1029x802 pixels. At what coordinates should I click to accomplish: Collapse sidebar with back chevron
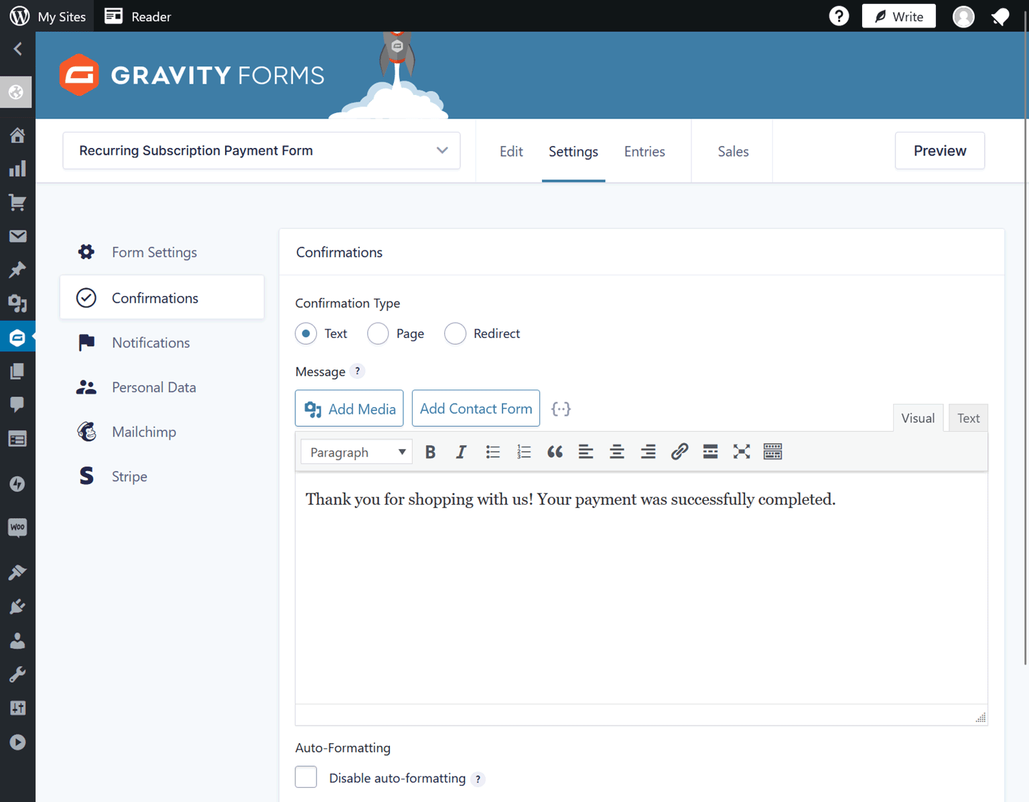pos(18,49)
